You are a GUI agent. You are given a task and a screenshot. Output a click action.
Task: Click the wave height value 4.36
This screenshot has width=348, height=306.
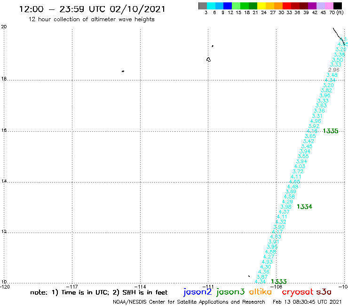264,272
